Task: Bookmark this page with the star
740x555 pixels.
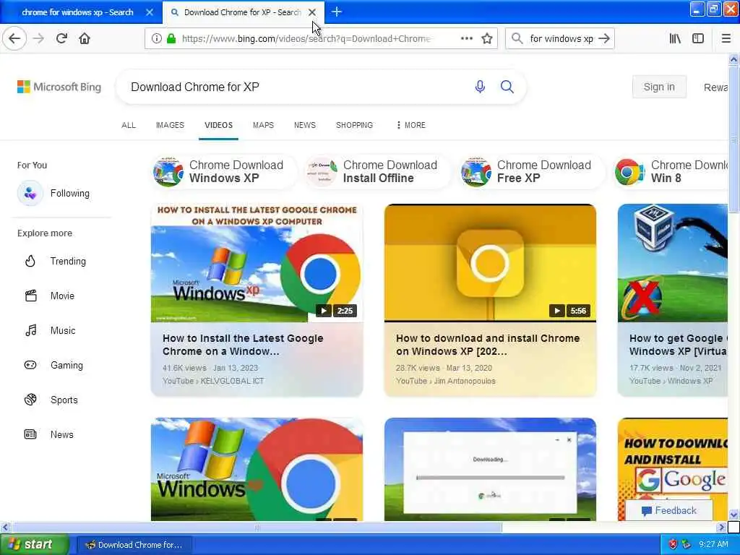Action: 487,39
